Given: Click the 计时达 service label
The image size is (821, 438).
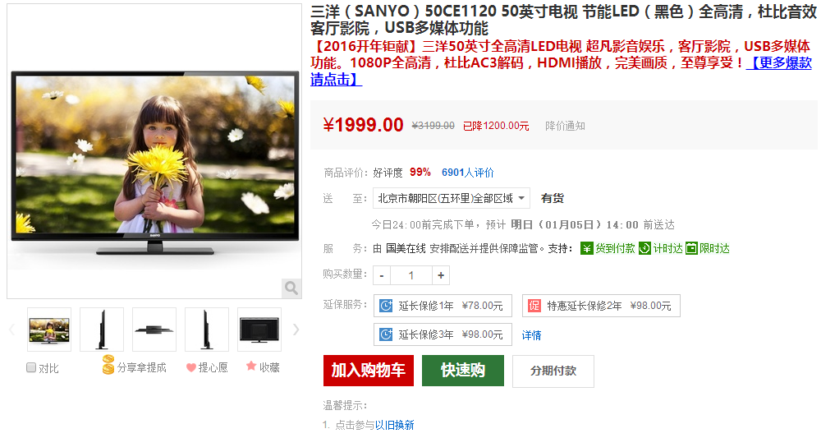Looking at the screenshot, I should tap(667, 248).
